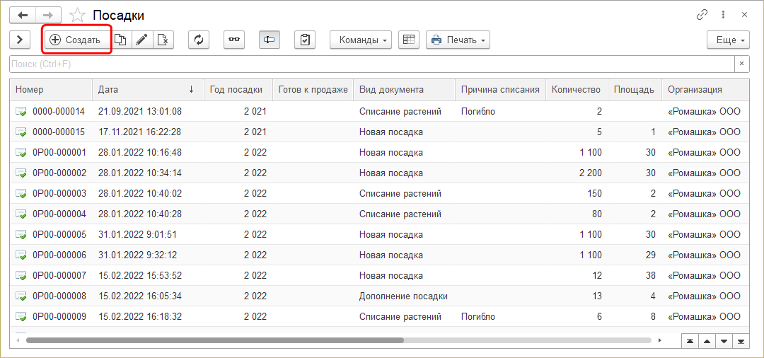Viewport: 764px width, 358px height.
Task: Select document 0Р00-000008
Action: click(x=380, y=296)
